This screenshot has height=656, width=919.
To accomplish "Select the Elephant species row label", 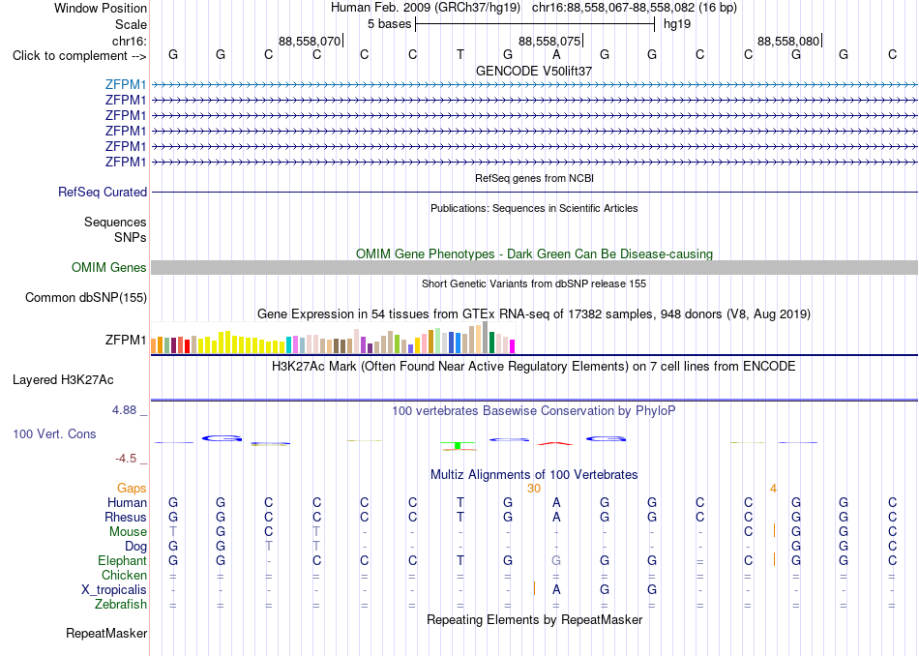I will pos(122,560).
